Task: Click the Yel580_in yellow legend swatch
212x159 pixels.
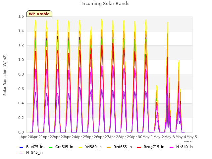Action: (80, 147)
